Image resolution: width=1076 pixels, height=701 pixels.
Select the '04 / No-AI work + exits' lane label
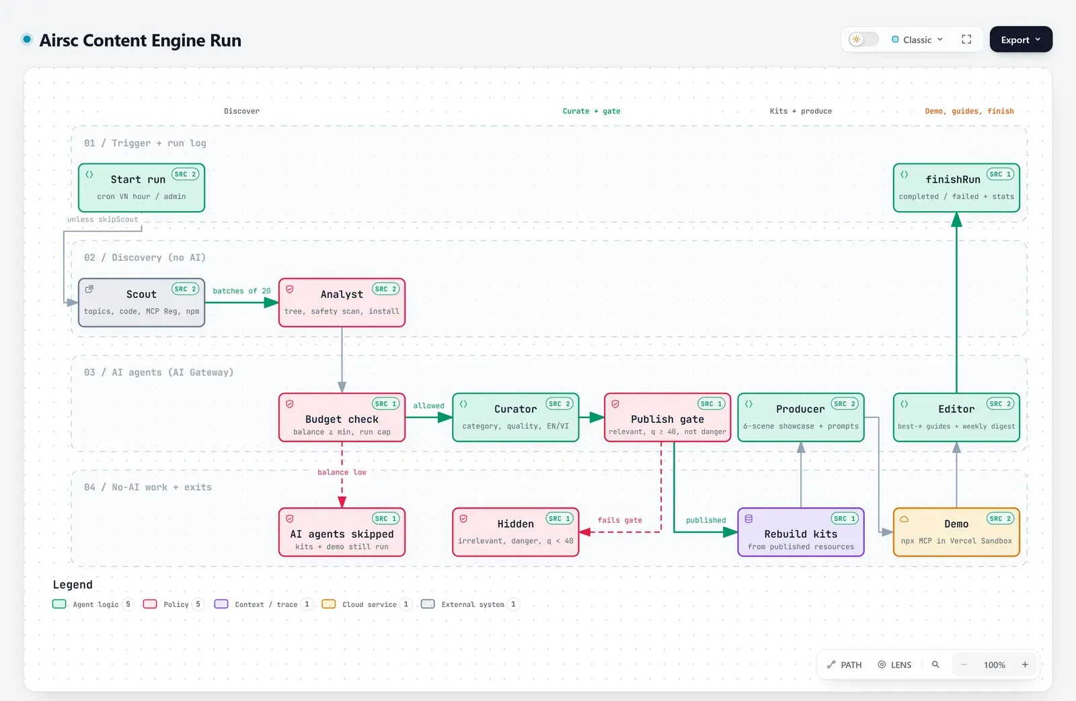[148, 487]
